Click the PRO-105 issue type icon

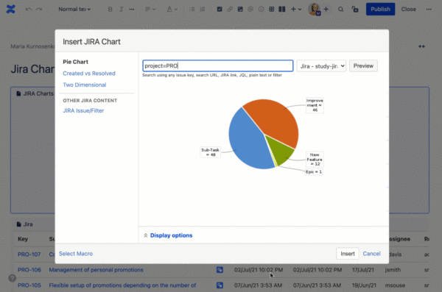coord(220,285)
